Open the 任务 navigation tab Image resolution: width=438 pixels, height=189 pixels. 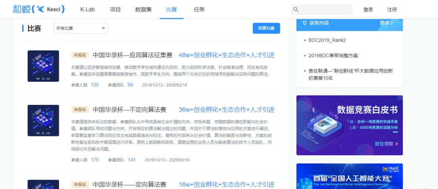[x=199, y=9]
